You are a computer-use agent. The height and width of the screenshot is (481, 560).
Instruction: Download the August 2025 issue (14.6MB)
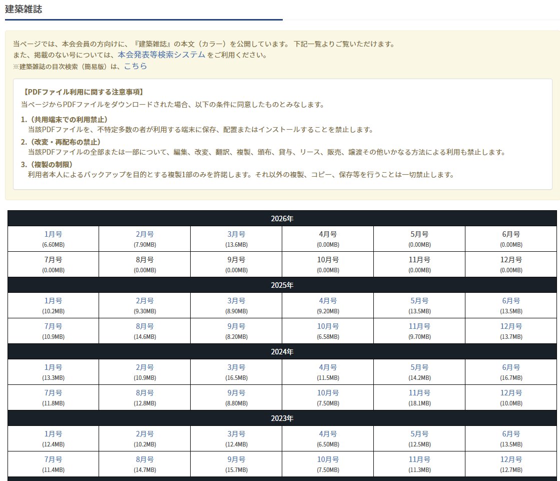(x=144, y=326)
